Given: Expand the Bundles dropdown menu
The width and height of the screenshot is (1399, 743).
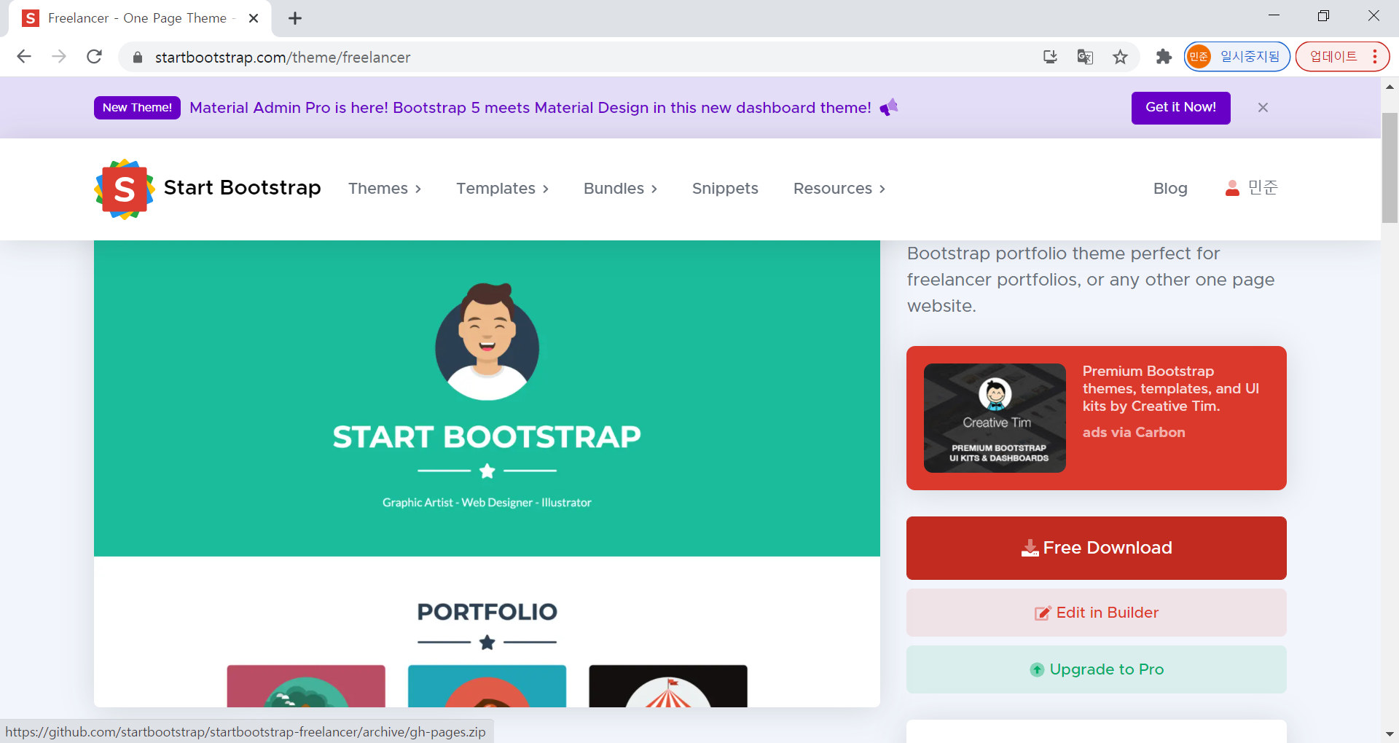Looking at the screenshot, I should (x=620, y=189).
